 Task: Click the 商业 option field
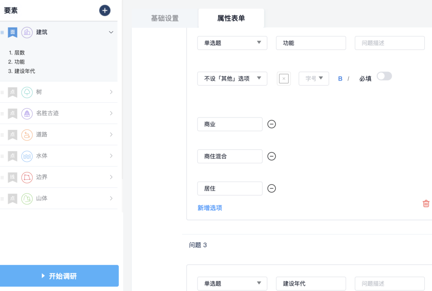230,124
